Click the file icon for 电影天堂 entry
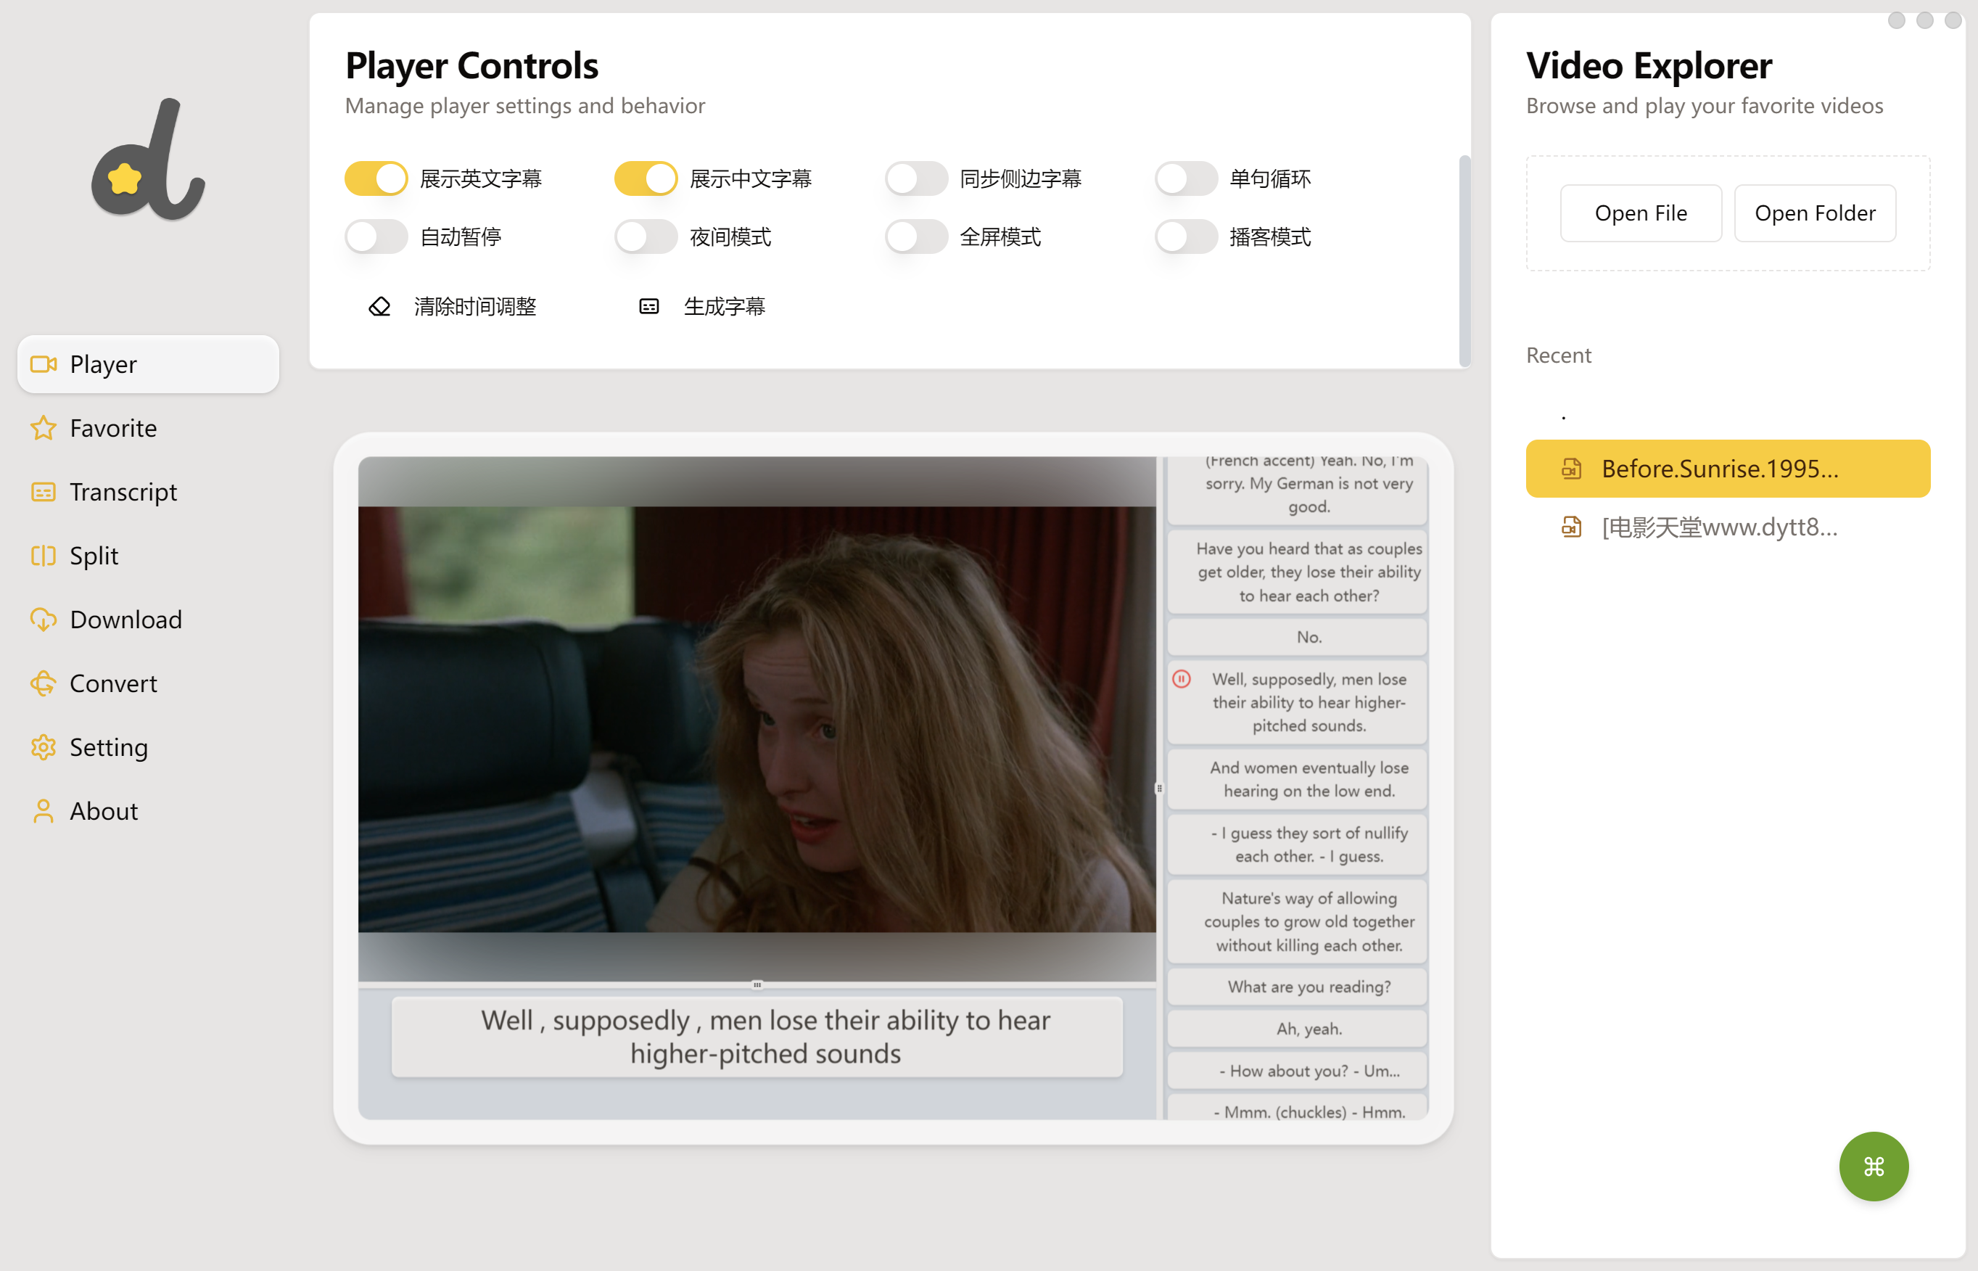The image size is (1978, 1271). (x=1571, y=527)
